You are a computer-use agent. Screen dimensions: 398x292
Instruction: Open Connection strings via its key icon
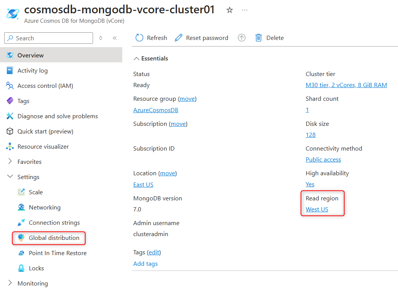(21, 222)
